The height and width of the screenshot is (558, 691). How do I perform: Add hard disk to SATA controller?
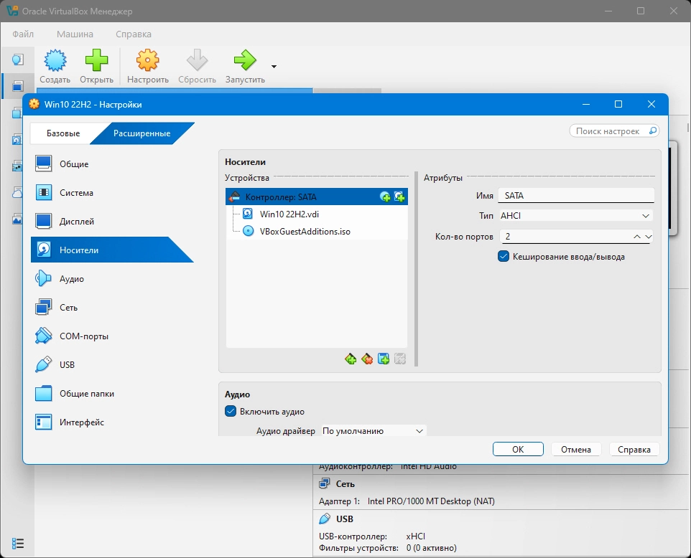(399, 197)
